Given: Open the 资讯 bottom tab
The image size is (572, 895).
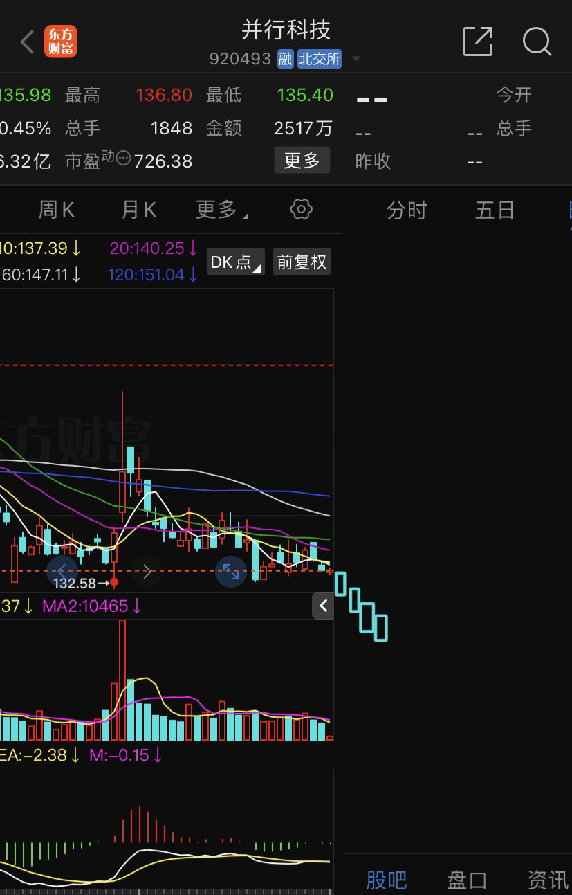Looking at the screenshot, I should pyautogui.click(x=548, y=880).
